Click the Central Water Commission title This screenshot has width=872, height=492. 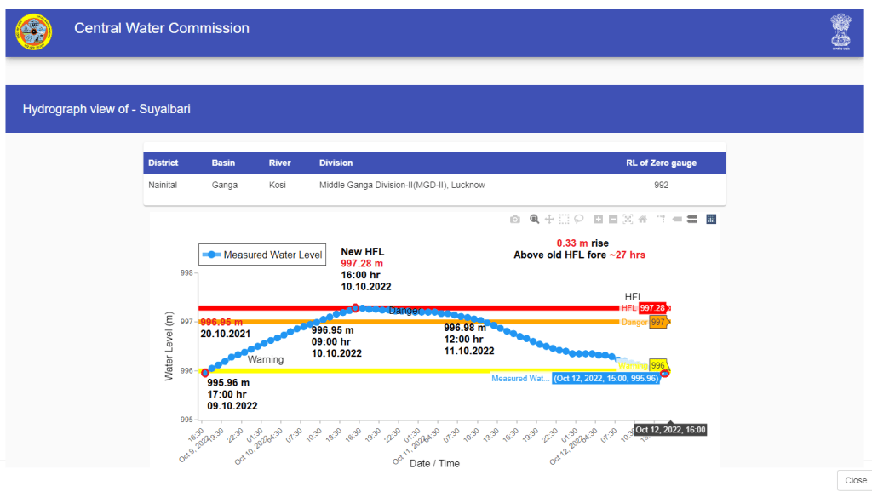coord(162,28)
